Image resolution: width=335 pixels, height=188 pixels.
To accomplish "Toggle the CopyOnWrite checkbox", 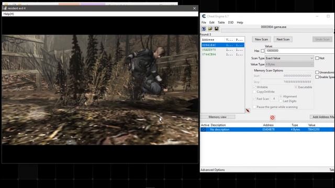I will click(254, 92).
